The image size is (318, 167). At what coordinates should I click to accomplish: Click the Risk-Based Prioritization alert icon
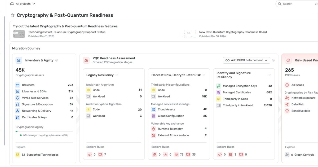[x=288, y=60]
